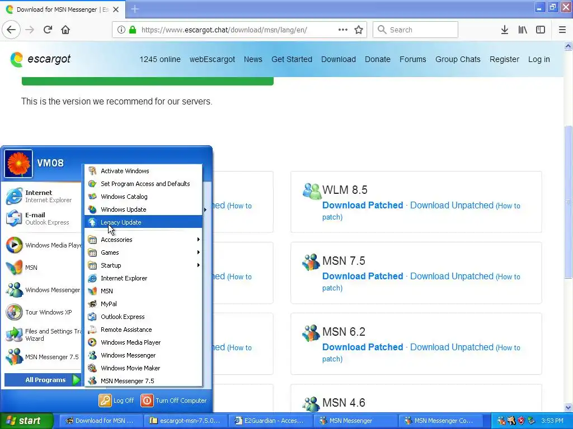Open Group Chats nav link
This screenshot has width=573, height=429.
[x=458, y=59]
